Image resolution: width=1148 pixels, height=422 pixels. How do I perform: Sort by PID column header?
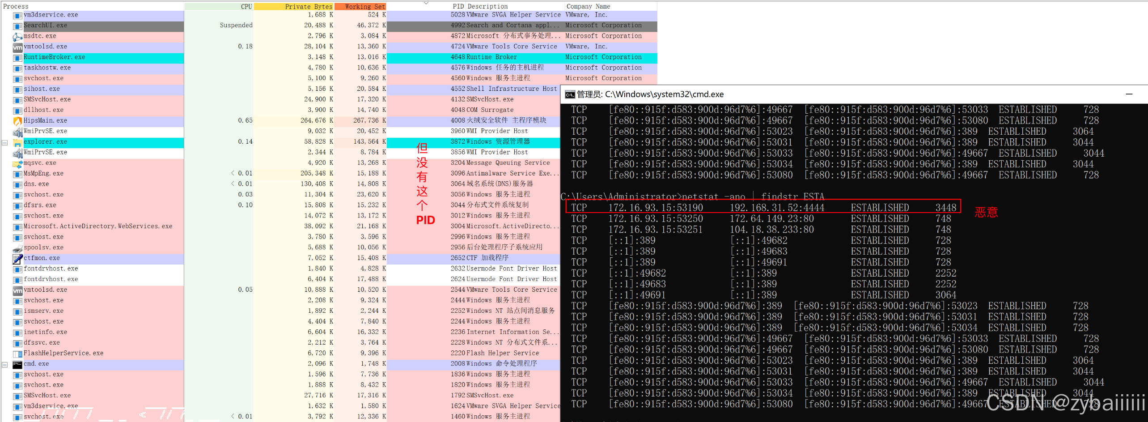point(458,6)
